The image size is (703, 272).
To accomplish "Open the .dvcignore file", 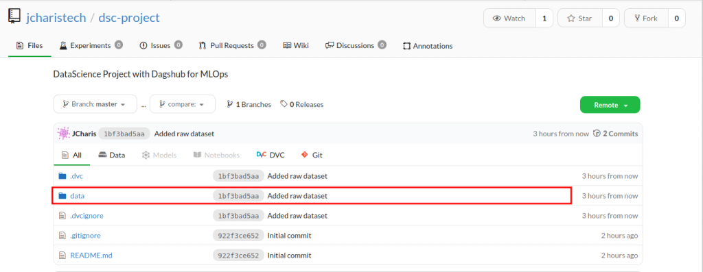I will (87, 215).
